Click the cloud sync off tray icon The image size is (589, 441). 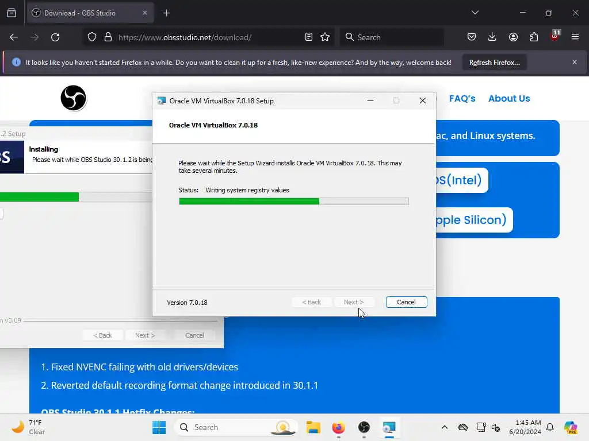tap(463, 427)
